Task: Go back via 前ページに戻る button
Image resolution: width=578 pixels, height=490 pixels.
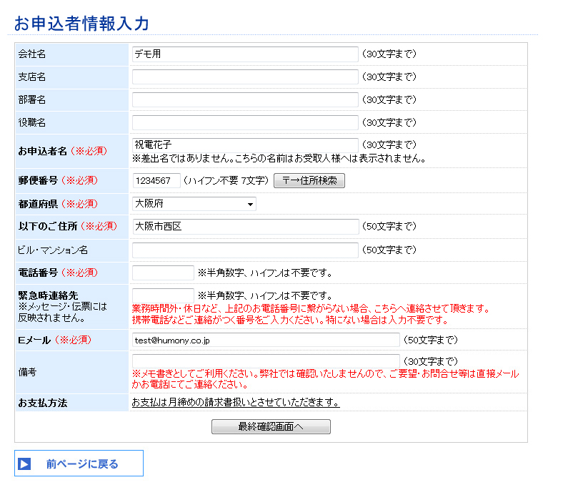Action: pyautogui.click(x=79, y=464)
